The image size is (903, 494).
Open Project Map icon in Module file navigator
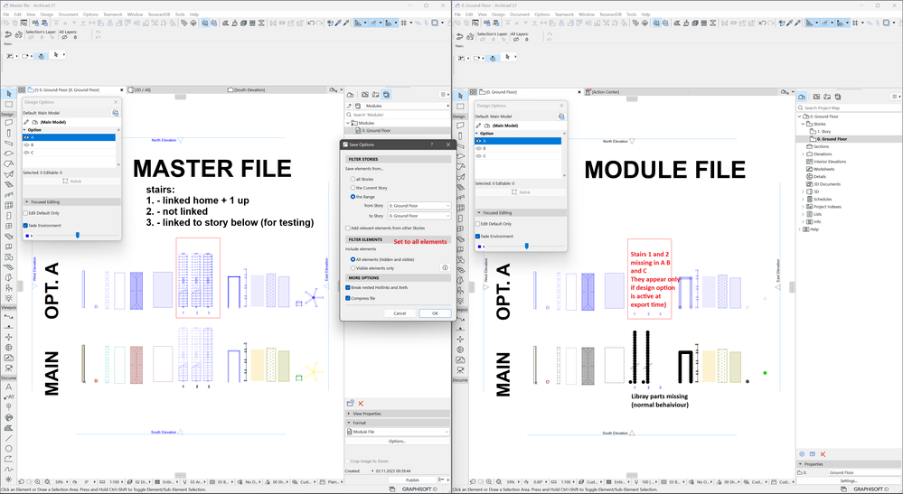[x=801, y=97]
